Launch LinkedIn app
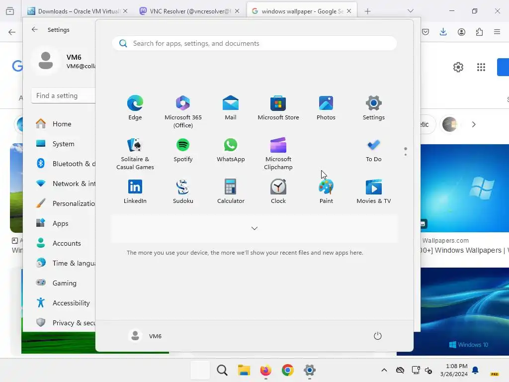This screenshot has height=382, width=509. tap(135, 191)
